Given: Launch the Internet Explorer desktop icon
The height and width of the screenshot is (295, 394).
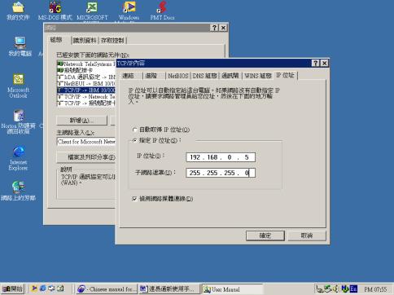Looking at the screenshot, I should click(x=18, y=158).
